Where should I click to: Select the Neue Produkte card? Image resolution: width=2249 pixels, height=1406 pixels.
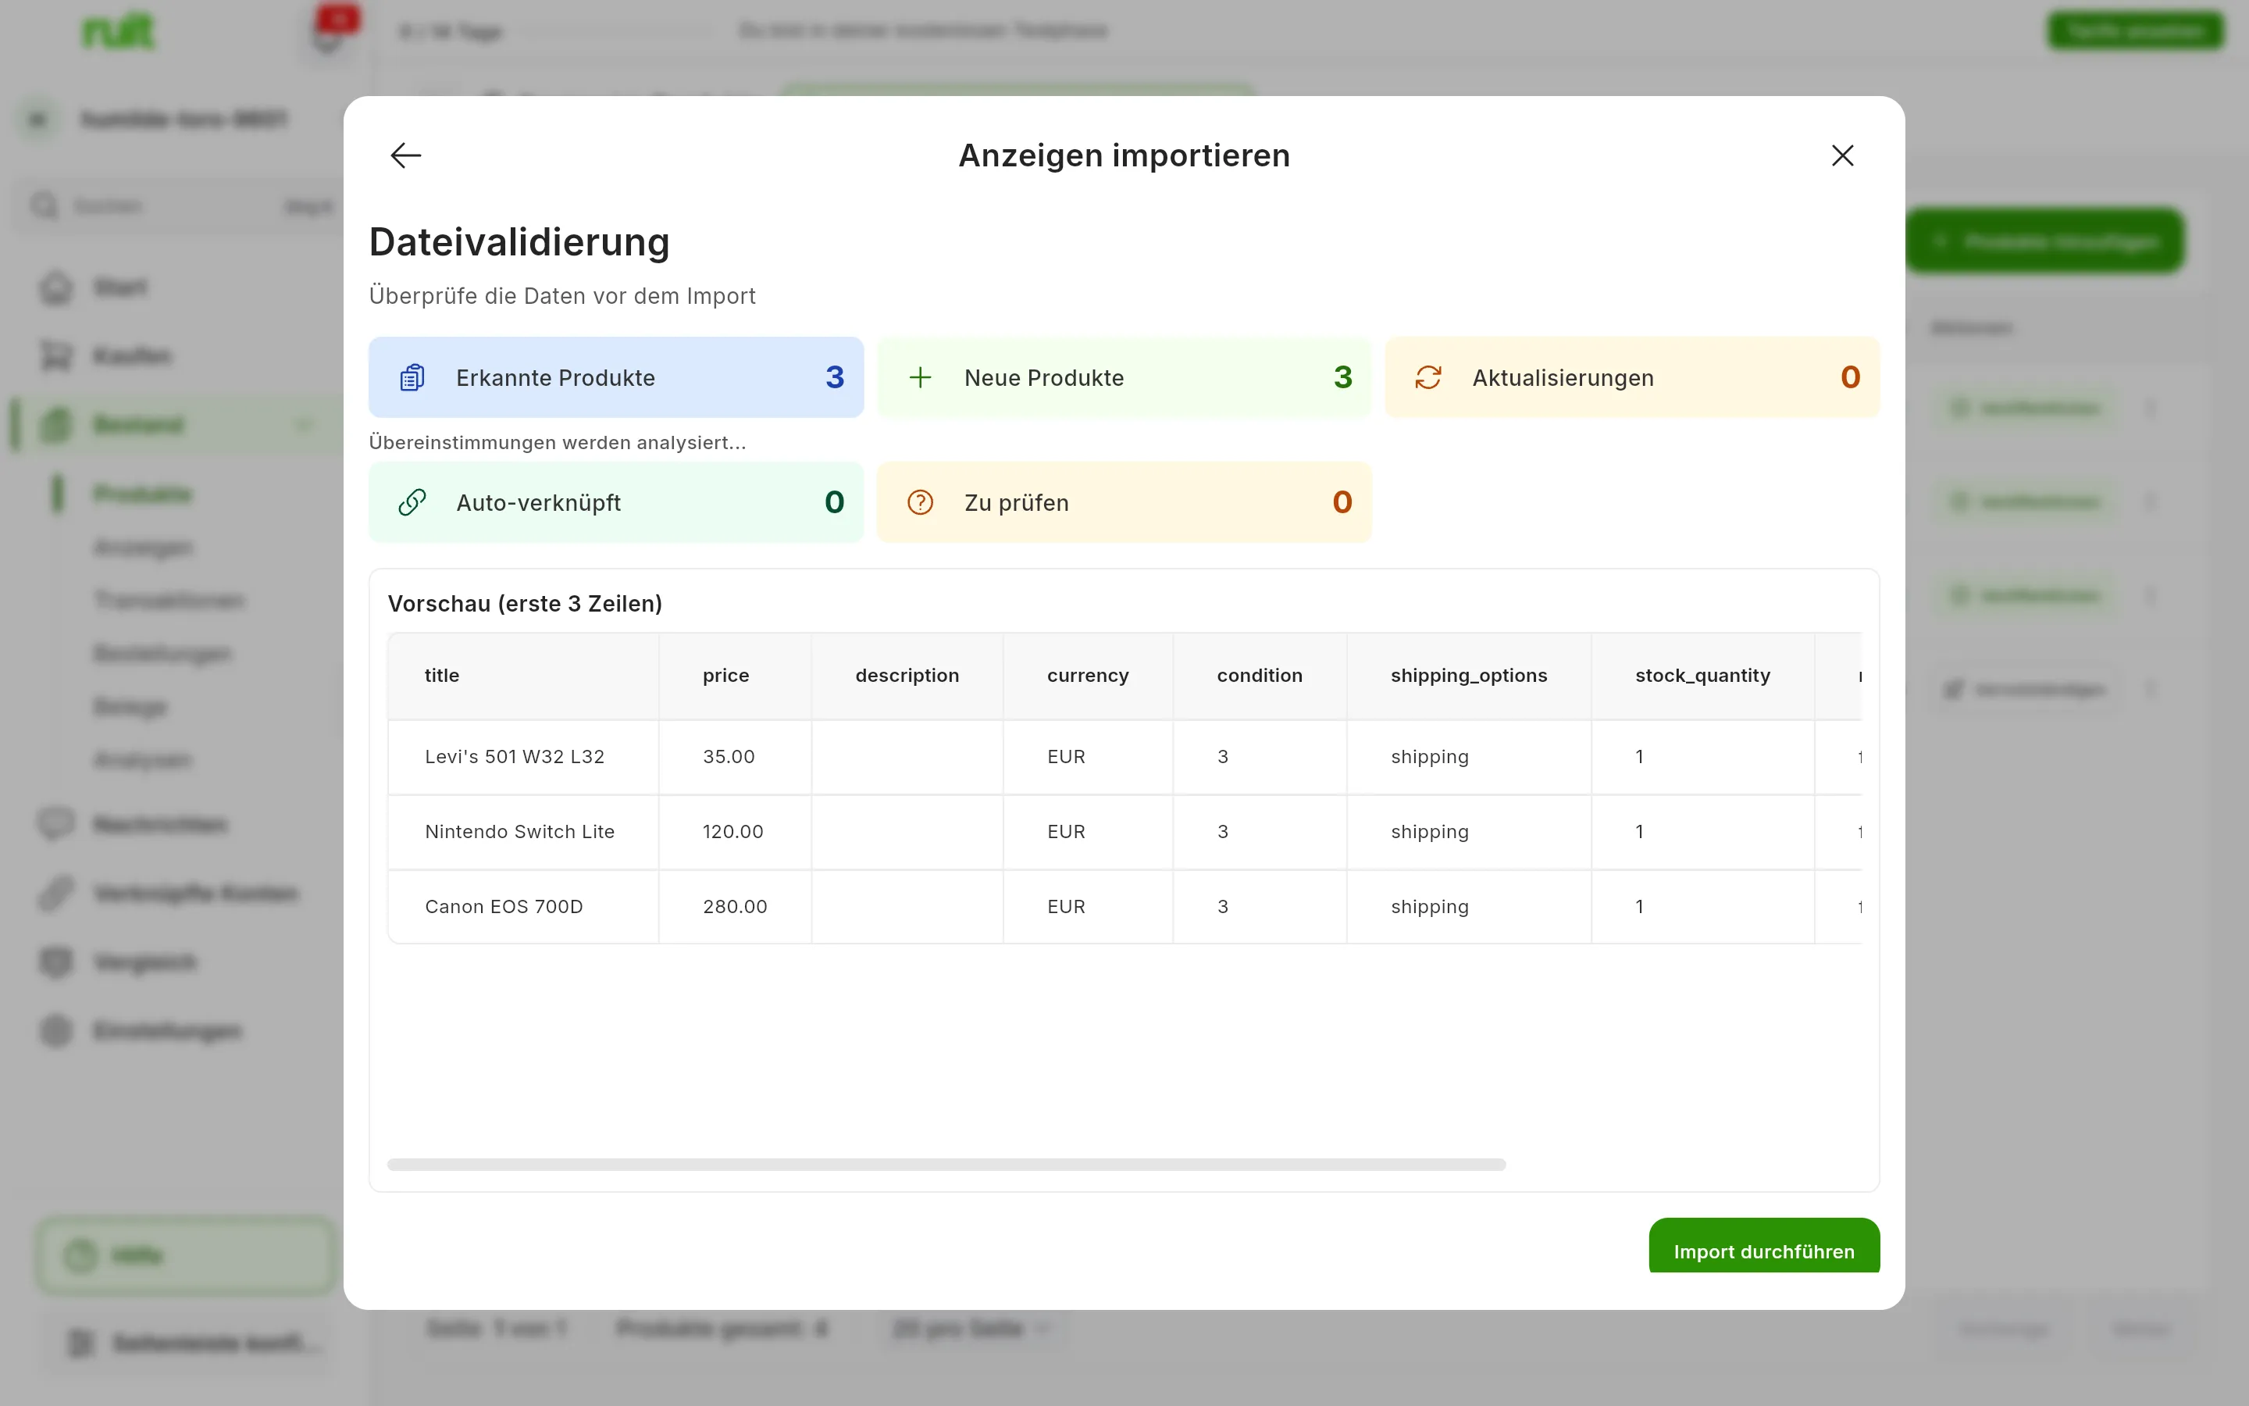click(1124, 377)
